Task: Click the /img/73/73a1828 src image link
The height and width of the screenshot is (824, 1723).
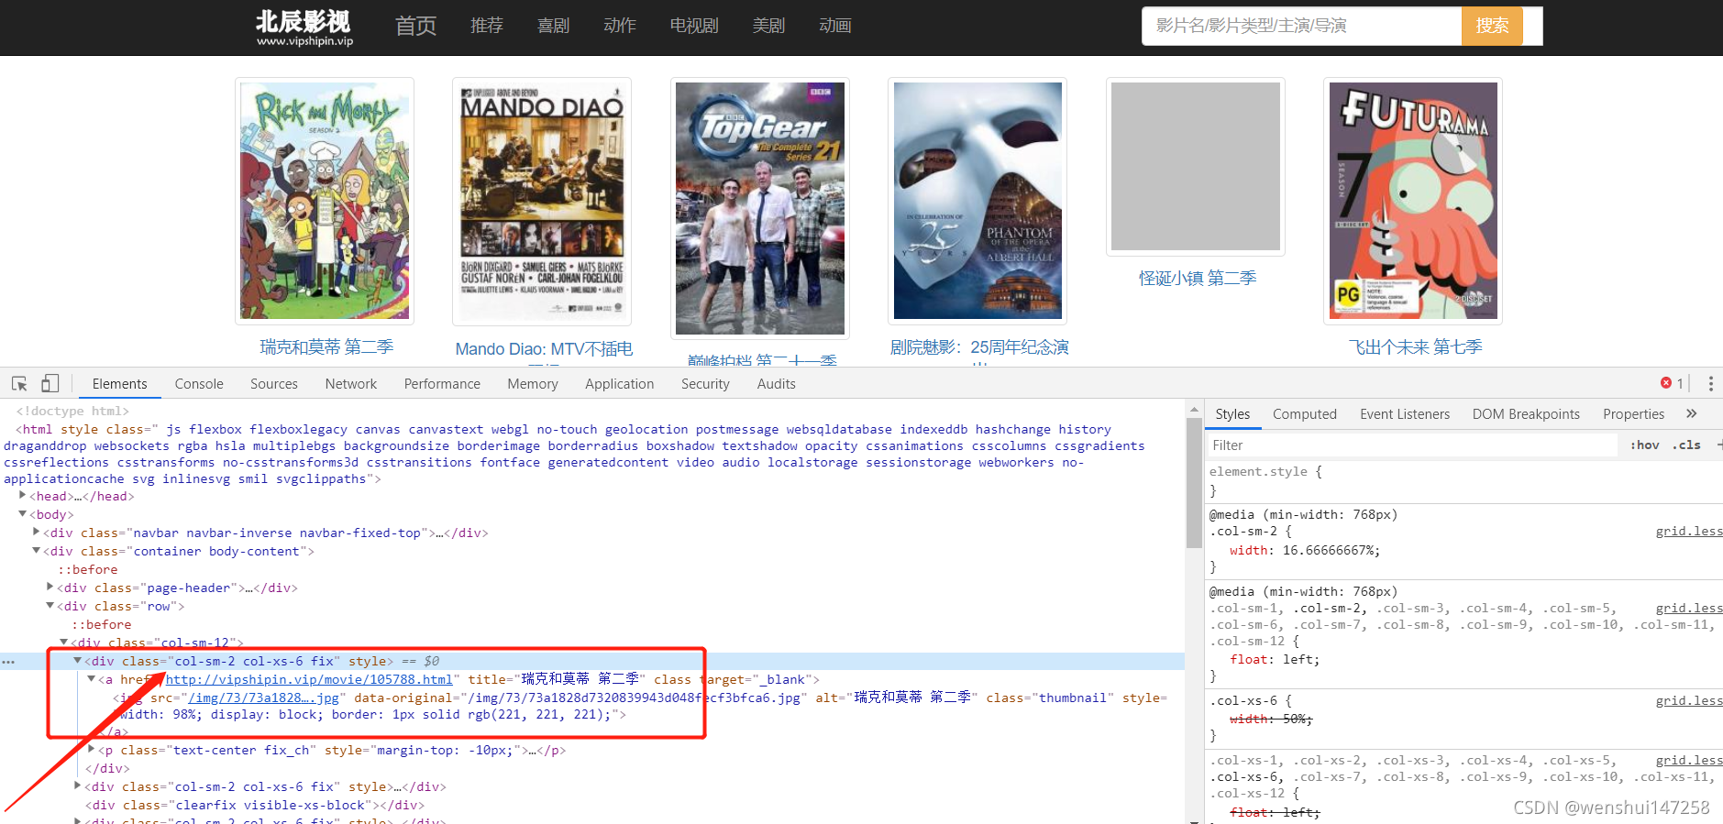Action: coord(263,698)
